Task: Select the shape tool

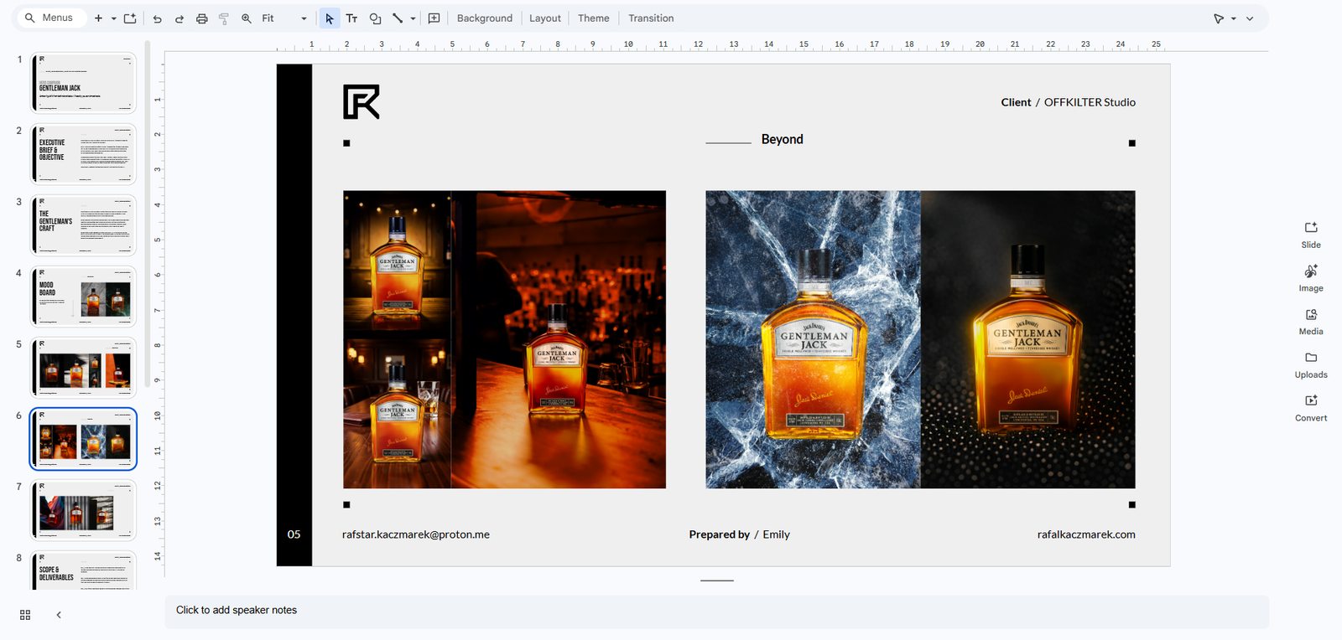Action: tap(375, 18)
